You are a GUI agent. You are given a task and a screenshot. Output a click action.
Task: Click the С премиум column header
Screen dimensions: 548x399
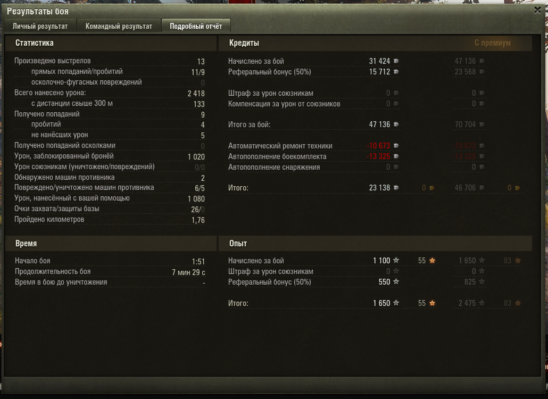[x=493, y=43]
